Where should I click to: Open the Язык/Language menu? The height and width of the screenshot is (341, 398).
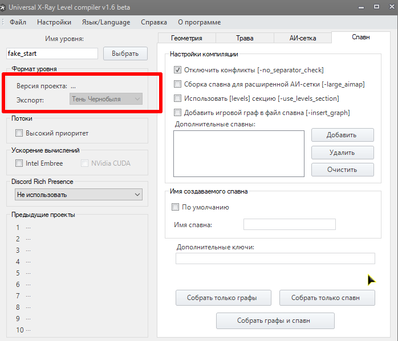pos(106,22)
